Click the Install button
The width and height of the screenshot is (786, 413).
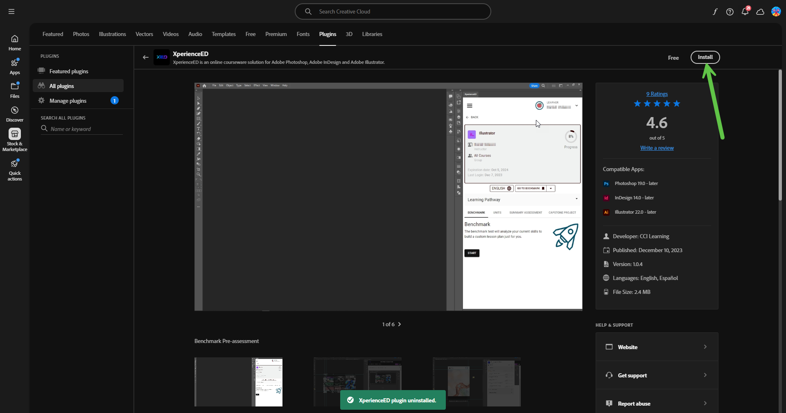click(705, 57)
